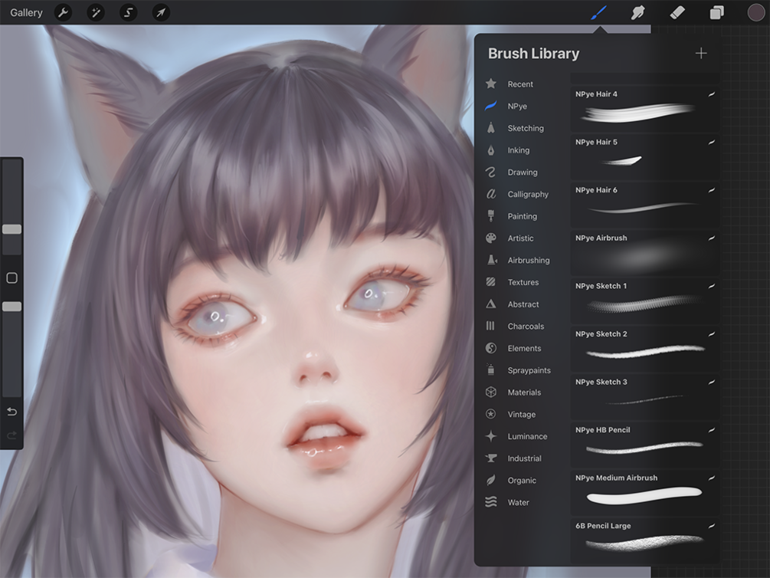Screen dimensions: 770x578
Task: Choose the NPye Hair 4 brush
Action: tap(645, 109)
